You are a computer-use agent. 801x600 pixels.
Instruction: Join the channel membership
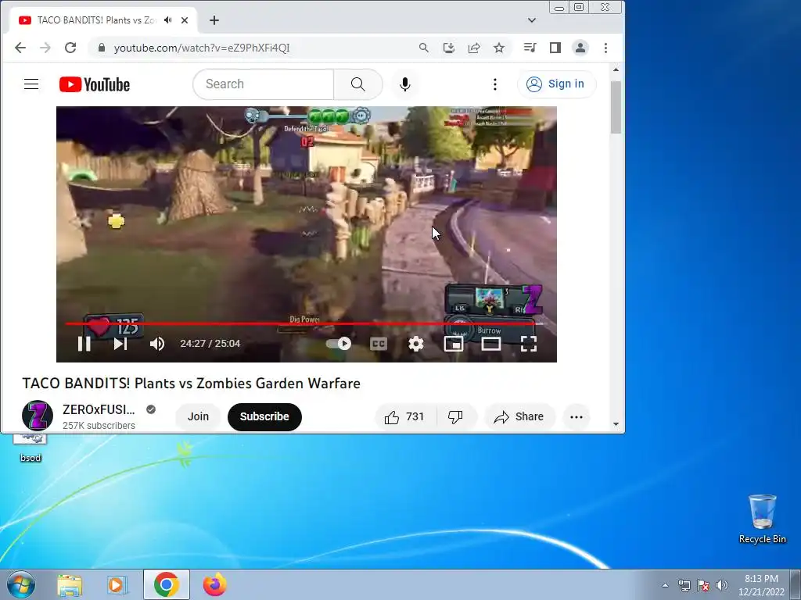(x=198, y=417)
